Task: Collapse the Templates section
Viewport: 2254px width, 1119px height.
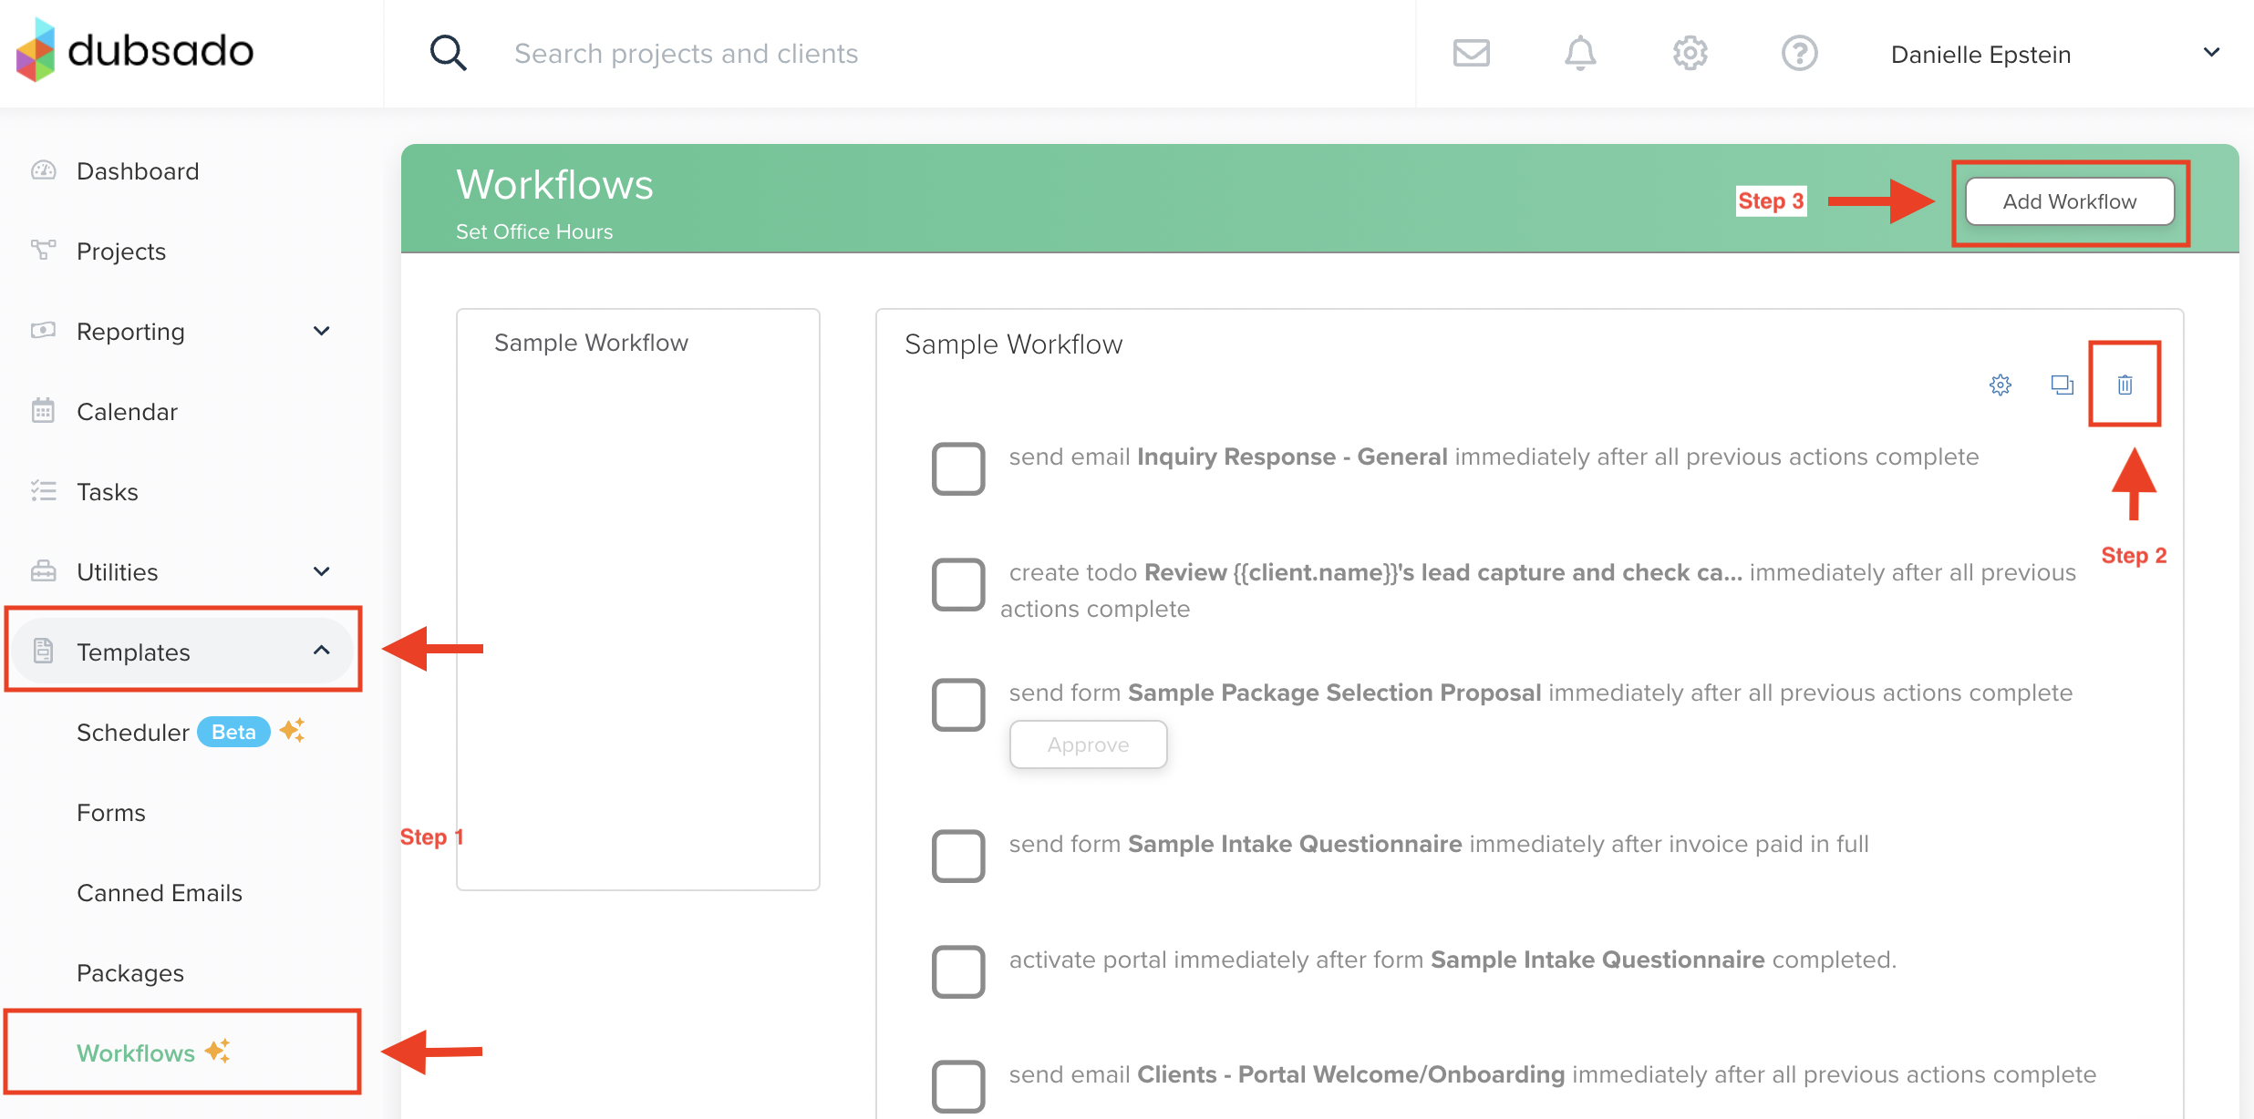Action: 321,651
